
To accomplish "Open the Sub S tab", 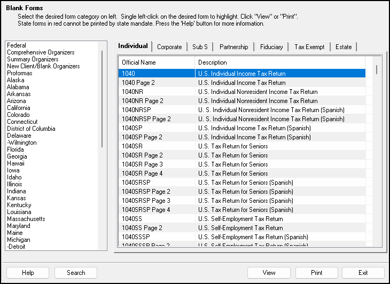I will (x=200, y=47).
